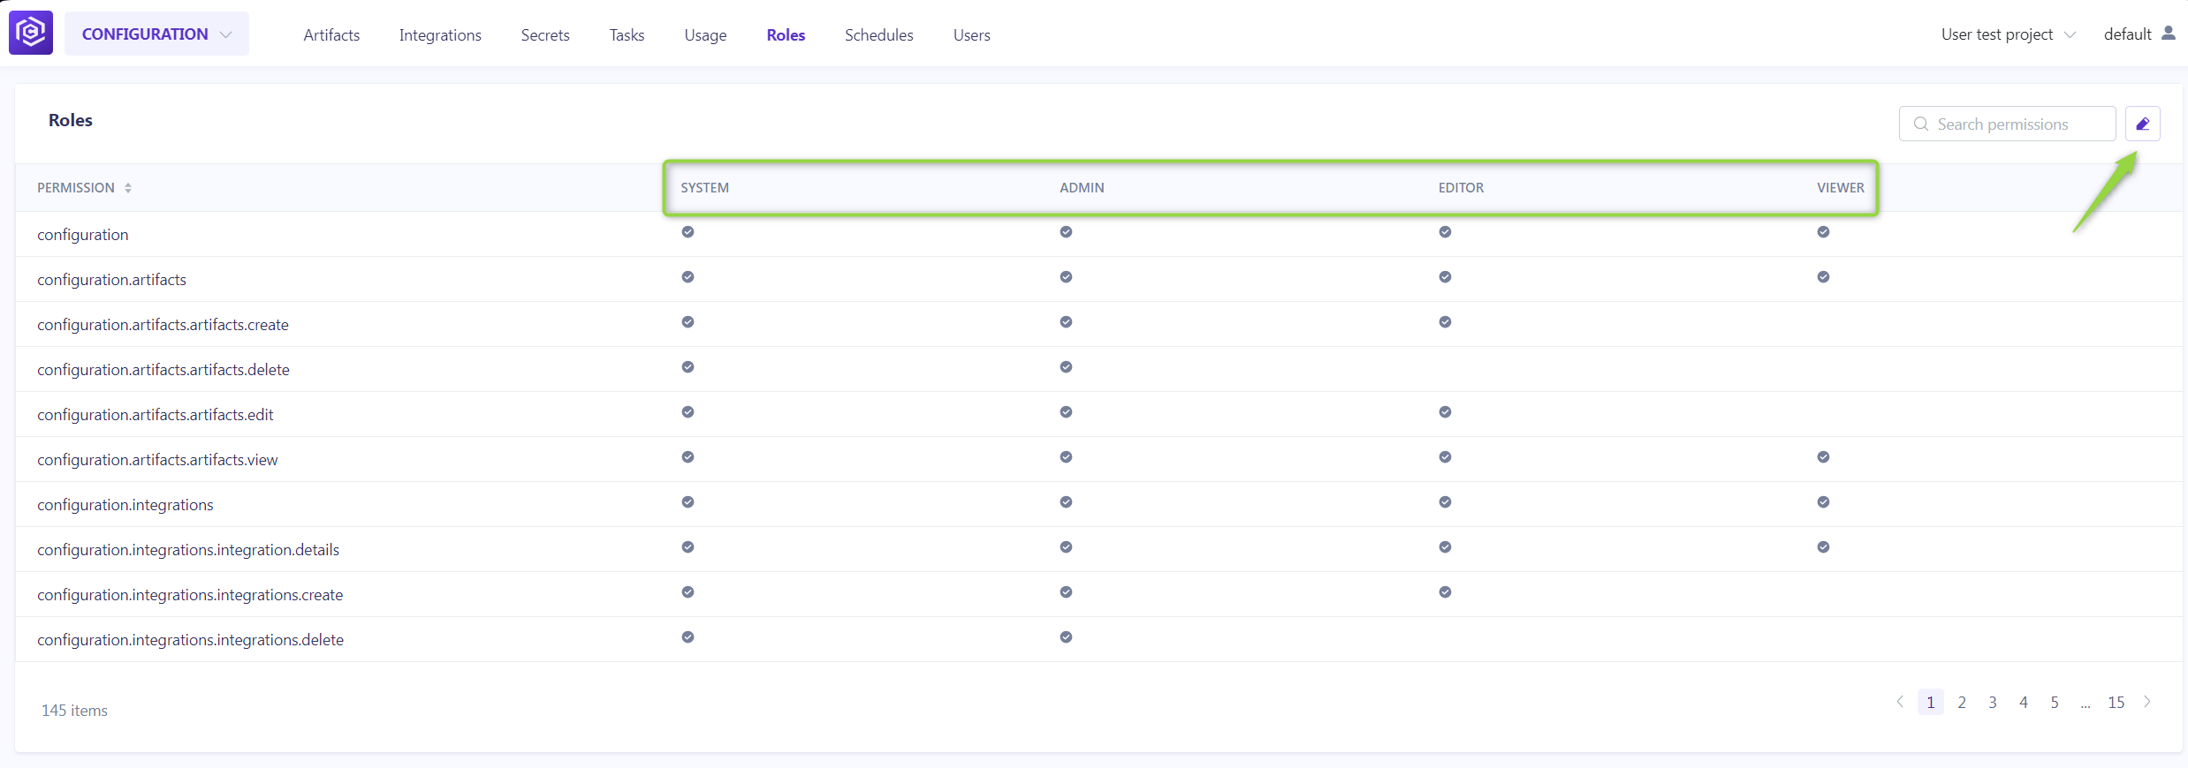Toggle Viewer check for configuration.artifacts
Image resolution: width=2188 pixels, height=768 pixels.
click(x=1823, y=277)
